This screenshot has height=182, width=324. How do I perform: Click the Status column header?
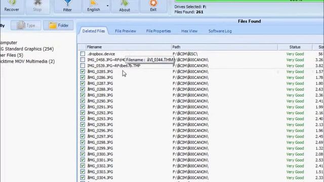coord(295,47)
